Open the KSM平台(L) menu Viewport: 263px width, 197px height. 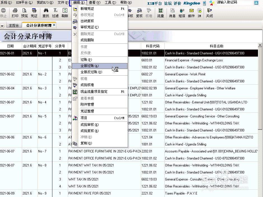(x=24, y=3)
